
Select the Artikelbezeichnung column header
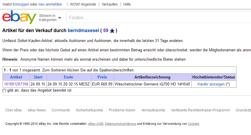[152, 77]
